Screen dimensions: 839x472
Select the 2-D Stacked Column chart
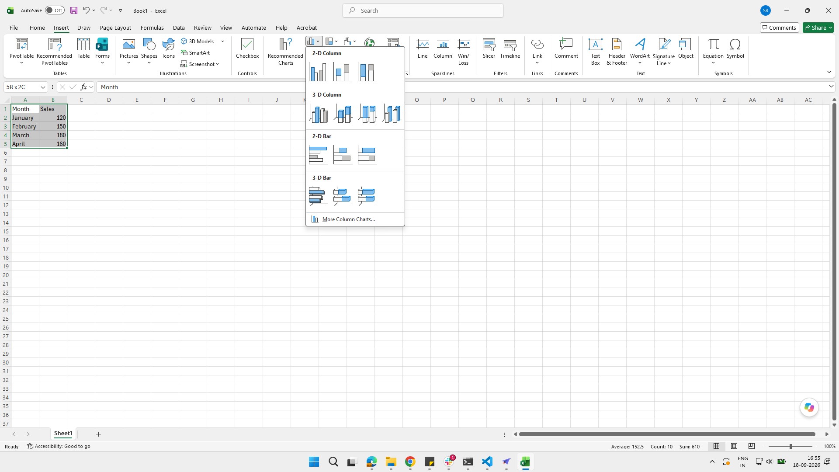pos(343,72)
